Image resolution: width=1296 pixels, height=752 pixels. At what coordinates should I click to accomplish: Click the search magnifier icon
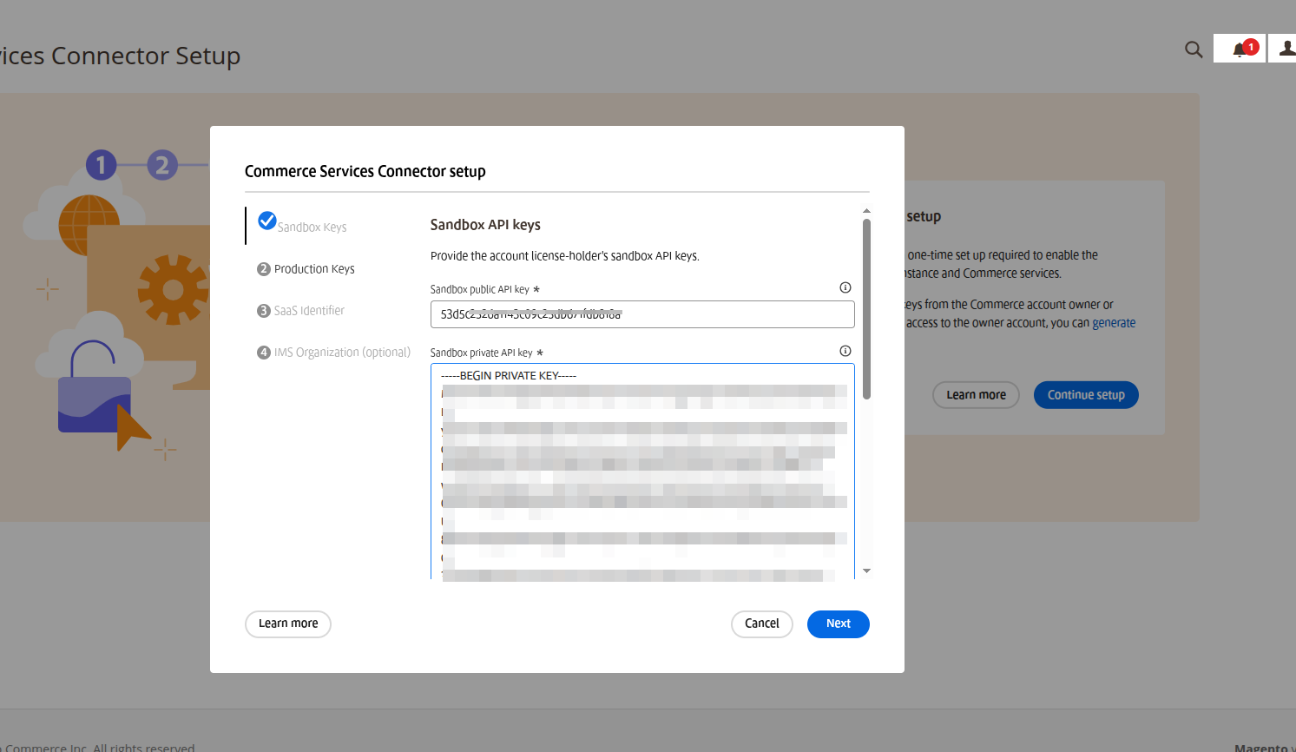tap(1194, 49)
